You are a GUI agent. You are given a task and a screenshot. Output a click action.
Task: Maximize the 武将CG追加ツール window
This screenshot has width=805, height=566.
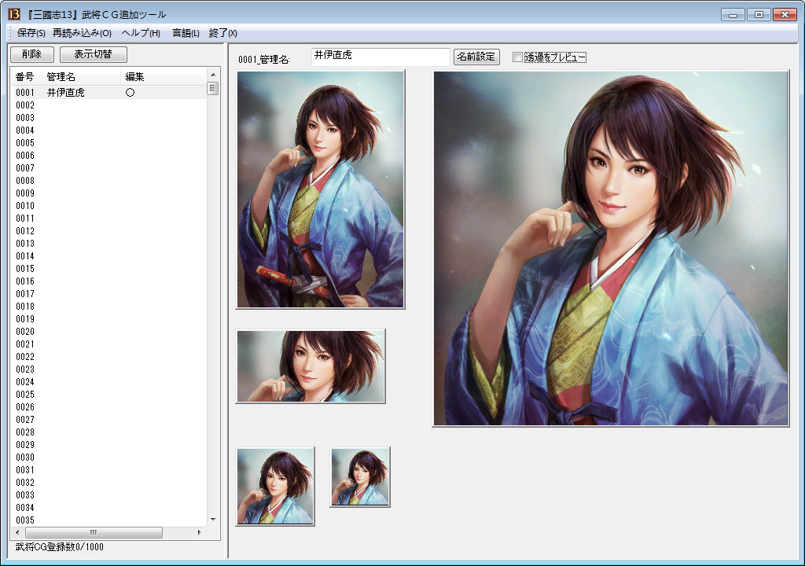point(759,14)
